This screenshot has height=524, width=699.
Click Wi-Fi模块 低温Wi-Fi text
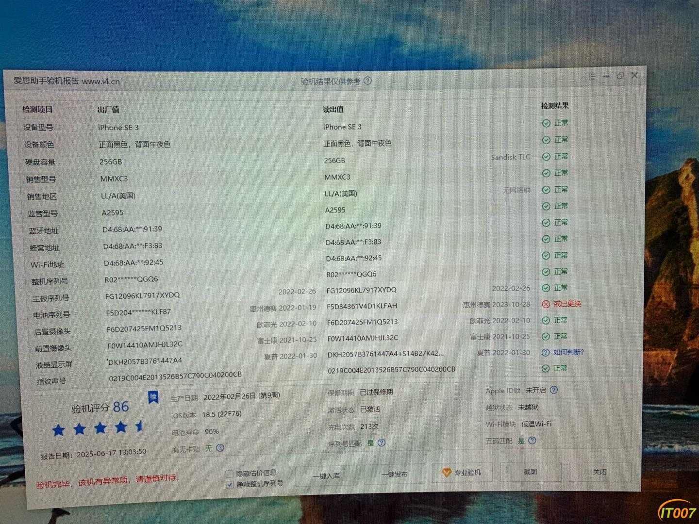519,424
